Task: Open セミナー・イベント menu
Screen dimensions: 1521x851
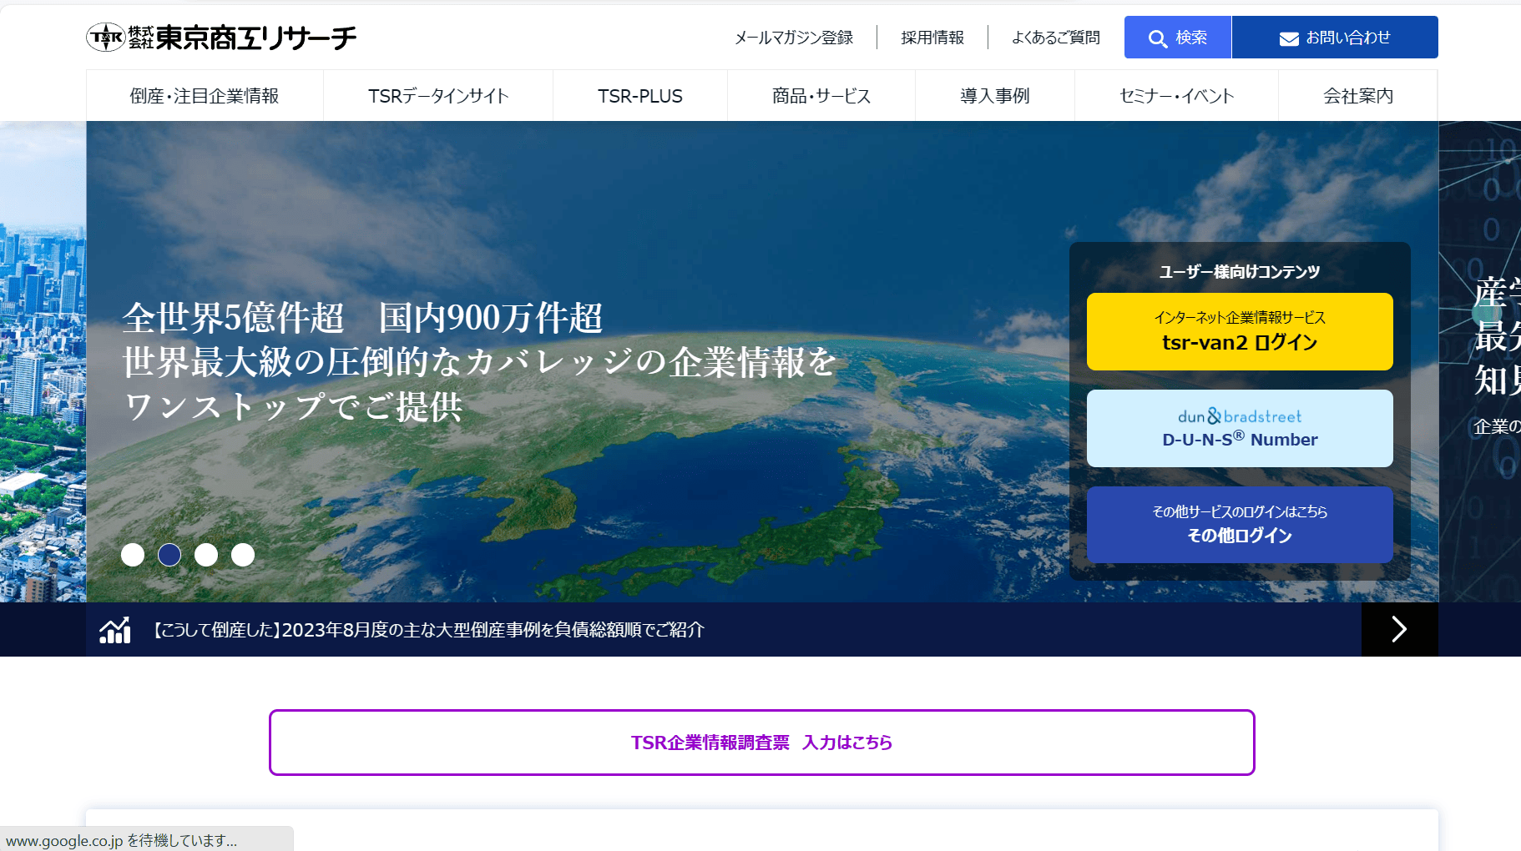Action: 1177,96
